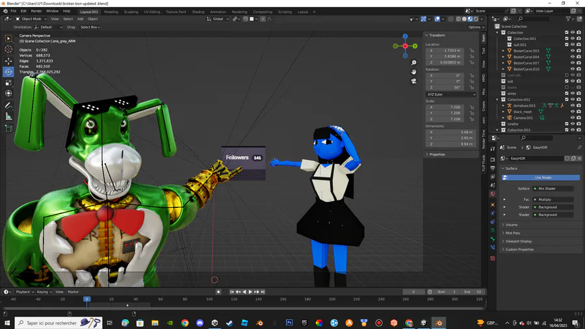The image size is (585, 329).
Task: Expand BezierCurve.004 in the outliner
Action: 503,57
